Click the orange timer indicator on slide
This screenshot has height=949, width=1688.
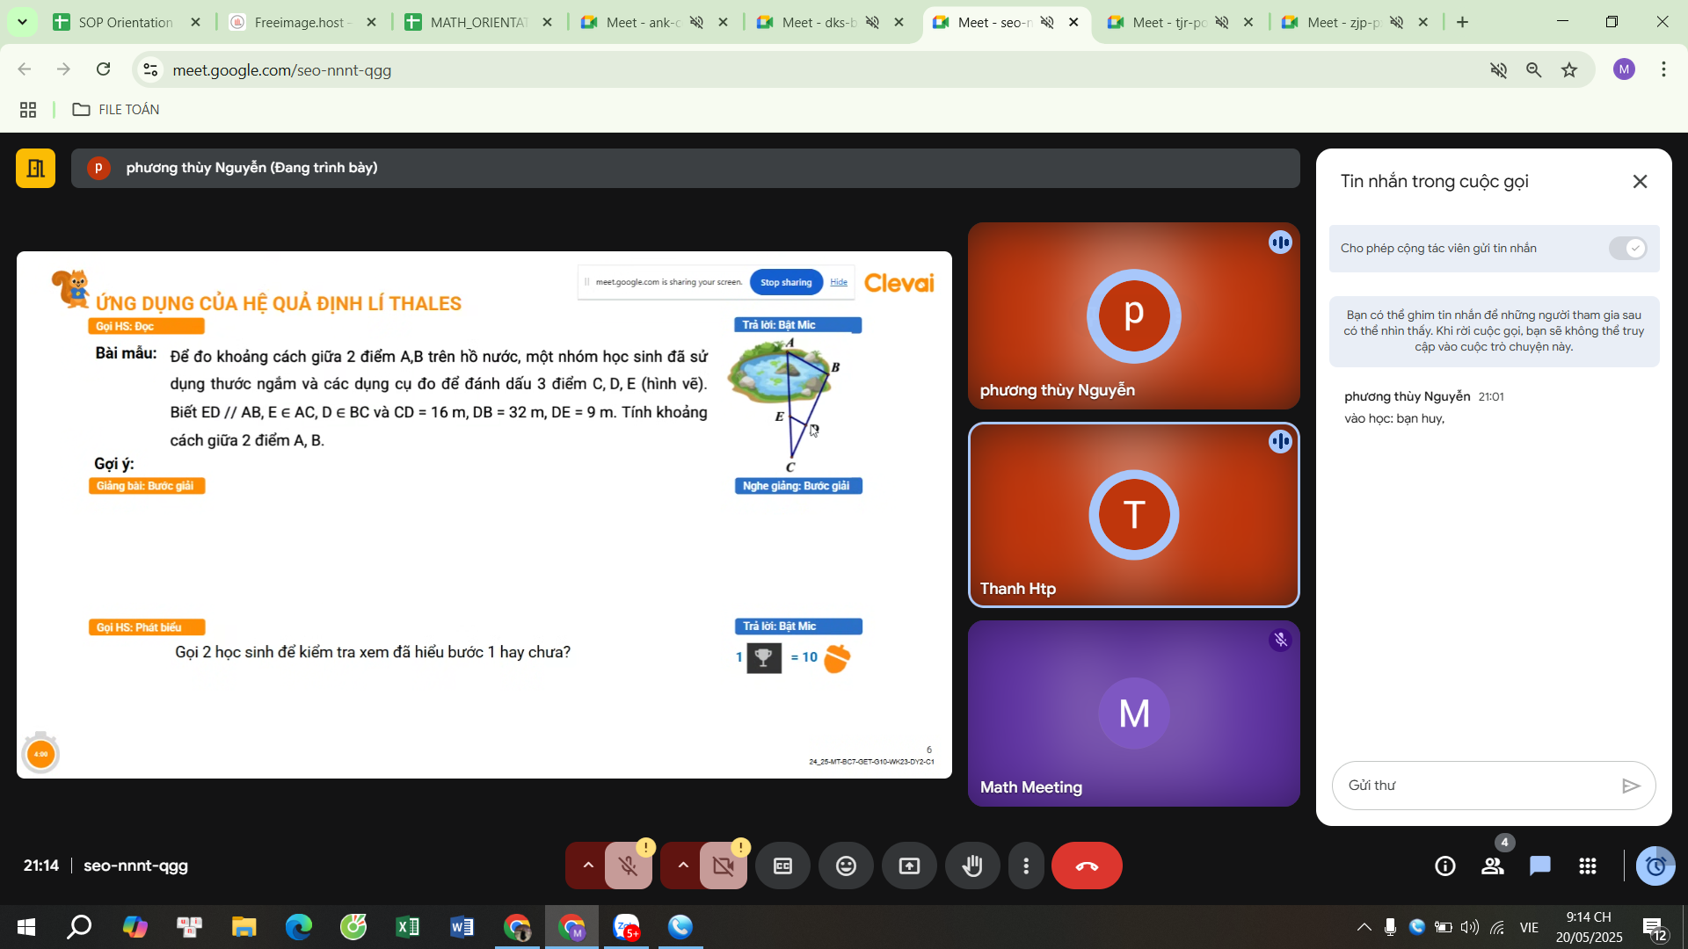coord(40,754)
